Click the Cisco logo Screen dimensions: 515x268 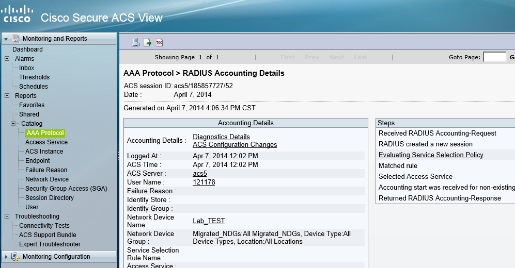[16, 14]
